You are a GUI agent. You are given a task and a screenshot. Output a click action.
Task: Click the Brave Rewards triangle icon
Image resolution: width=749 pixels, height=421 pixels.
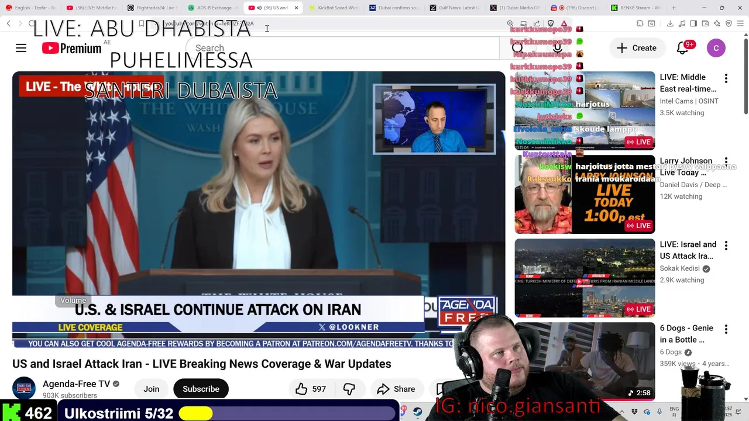pyautogui.click(x=564, y=23)
